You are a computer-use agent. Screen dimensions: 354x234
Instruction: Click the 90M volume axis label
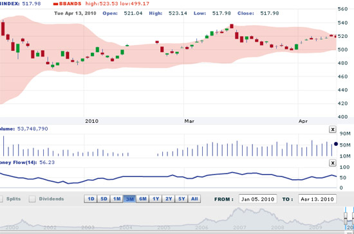coord(345,134)
